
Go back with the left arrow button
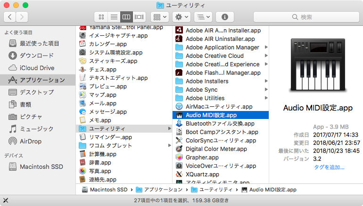click(x=10, y=17)
